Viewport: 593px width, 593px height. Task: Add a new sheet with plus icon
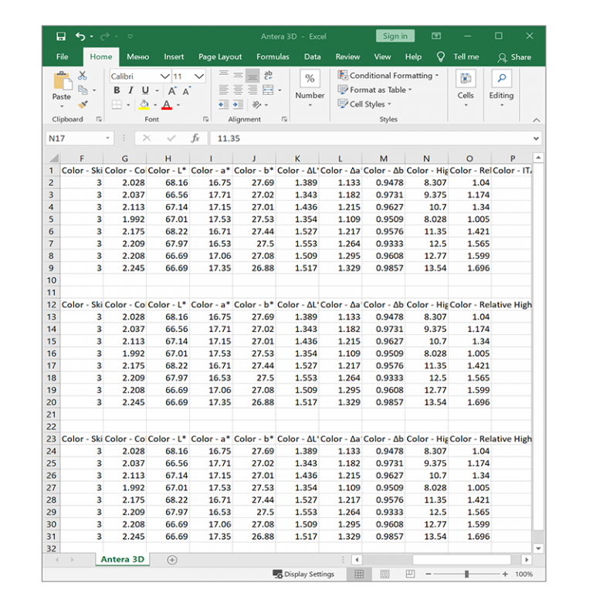(171, 560)
